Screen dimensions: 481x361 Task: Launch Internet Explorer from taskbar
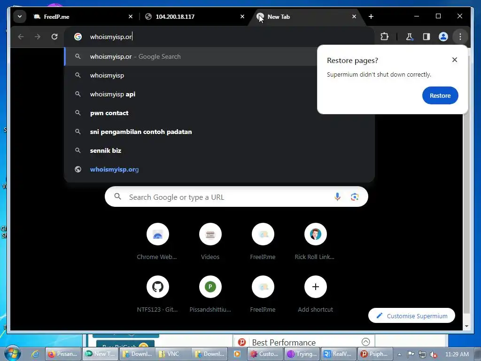[35, 354]
